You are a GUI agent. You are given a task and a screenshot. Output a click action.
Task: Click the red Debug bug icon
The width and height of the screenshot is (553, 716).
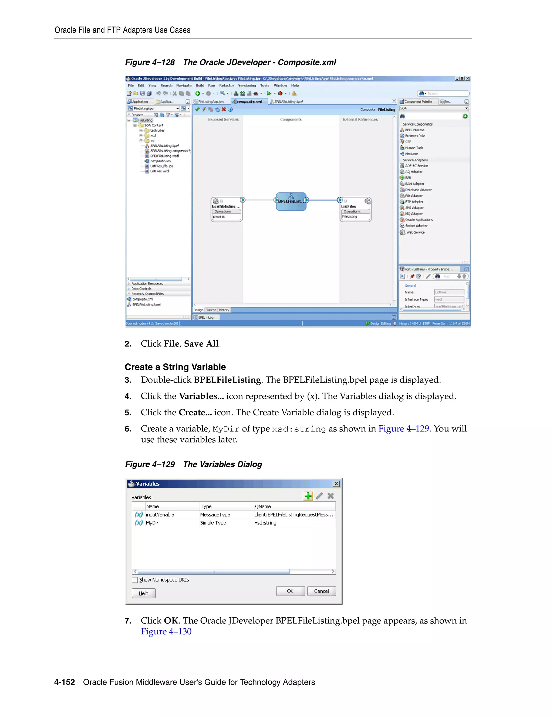(280, 93)
